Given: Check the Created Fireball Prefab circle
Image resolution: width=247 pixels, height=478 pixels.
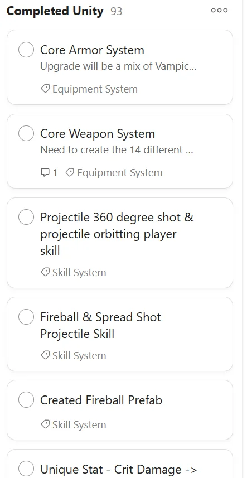Looking at the screenshot, I should [26, 400].
